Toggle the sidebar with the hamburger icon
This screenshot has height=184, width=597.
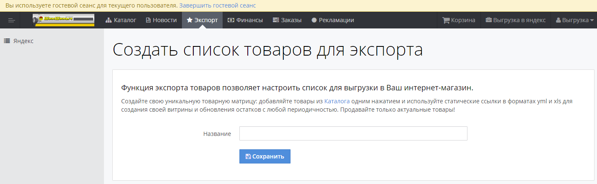[x=11, y=20]
